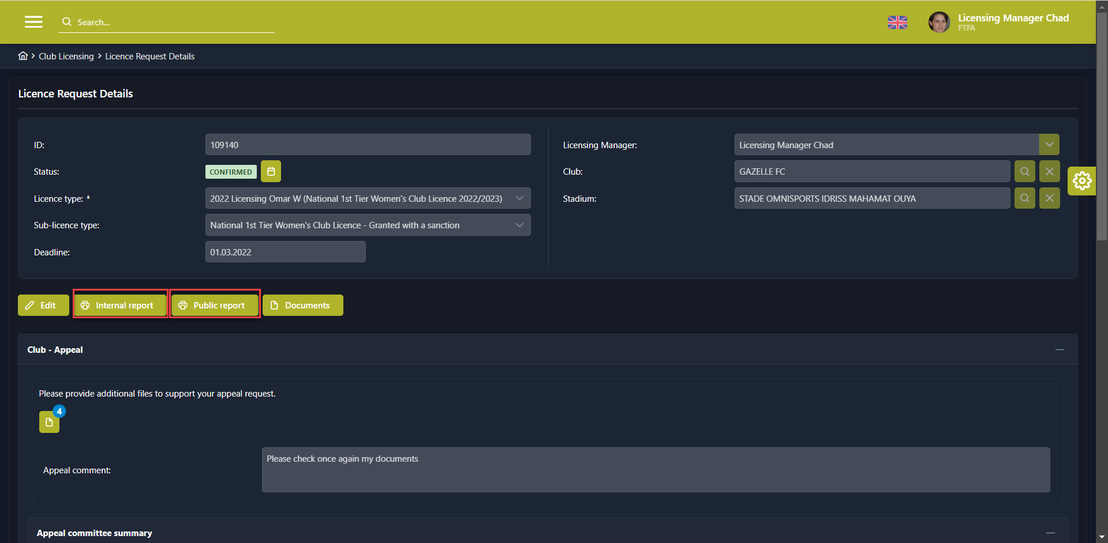Viewport: 1108px width, 543px height.
Task: Click the user profile avatar
Action: tap(939, 22)
